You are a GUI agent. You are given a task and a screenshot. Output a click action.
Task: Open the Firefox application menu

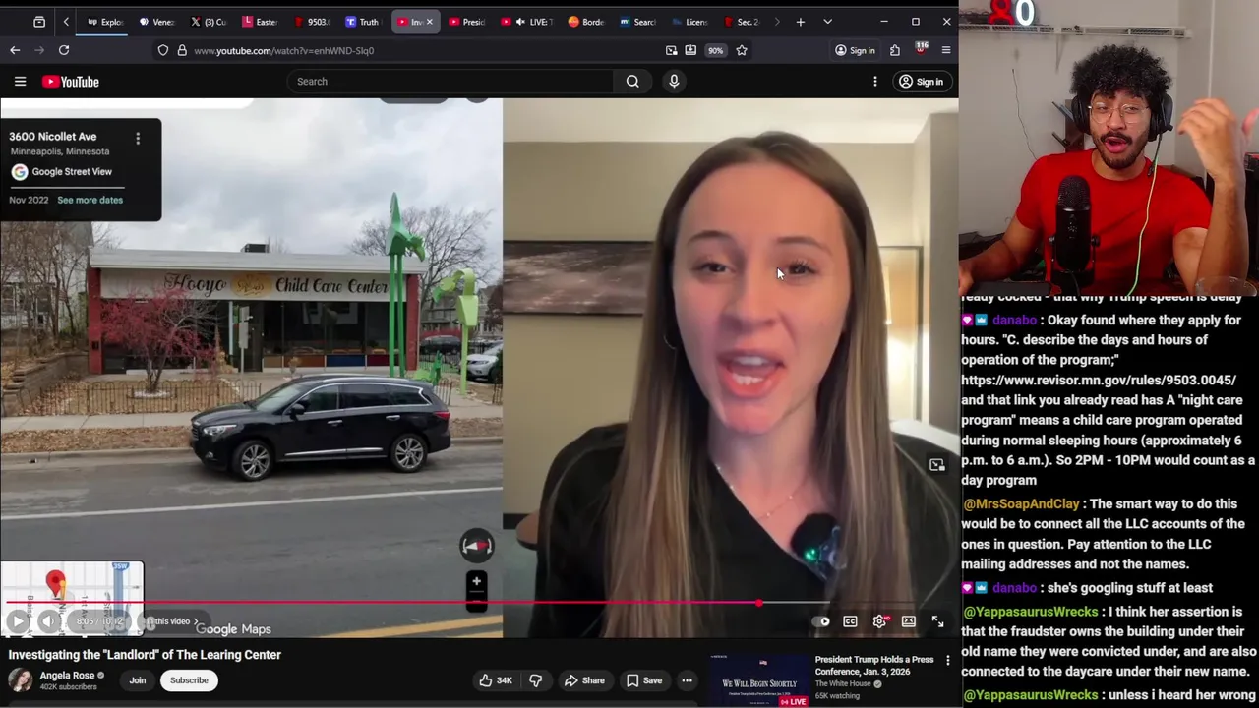946,50
